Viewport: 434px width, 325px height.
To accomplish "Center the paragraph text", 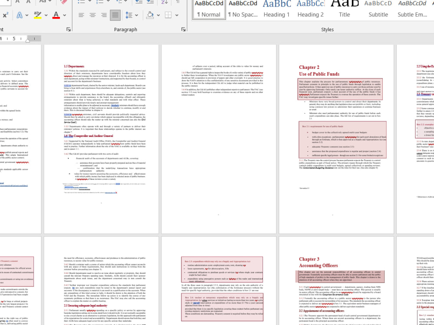I will pos(92,15).
